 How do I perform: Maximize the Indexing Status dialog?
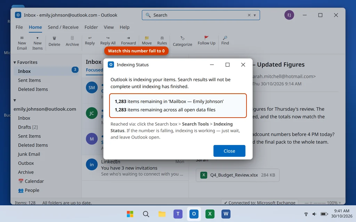coord(227,65)
